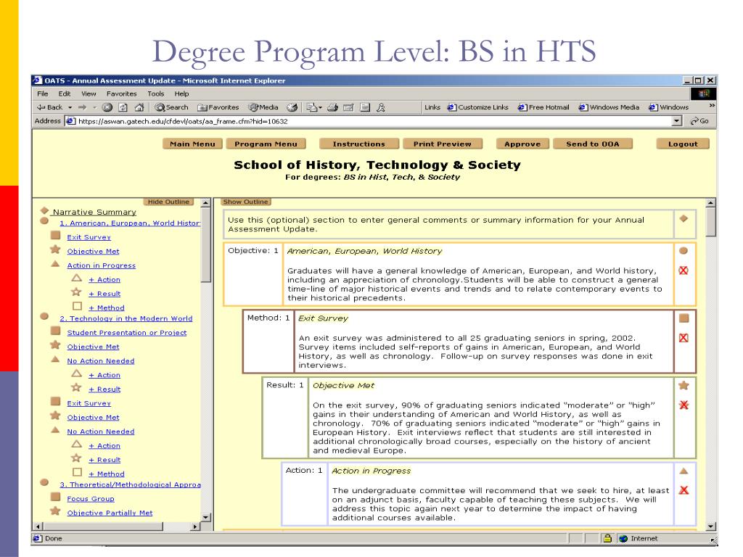743x557 pixels.
Task: Open the Favorites menu in menu bar
Action: 121,94
